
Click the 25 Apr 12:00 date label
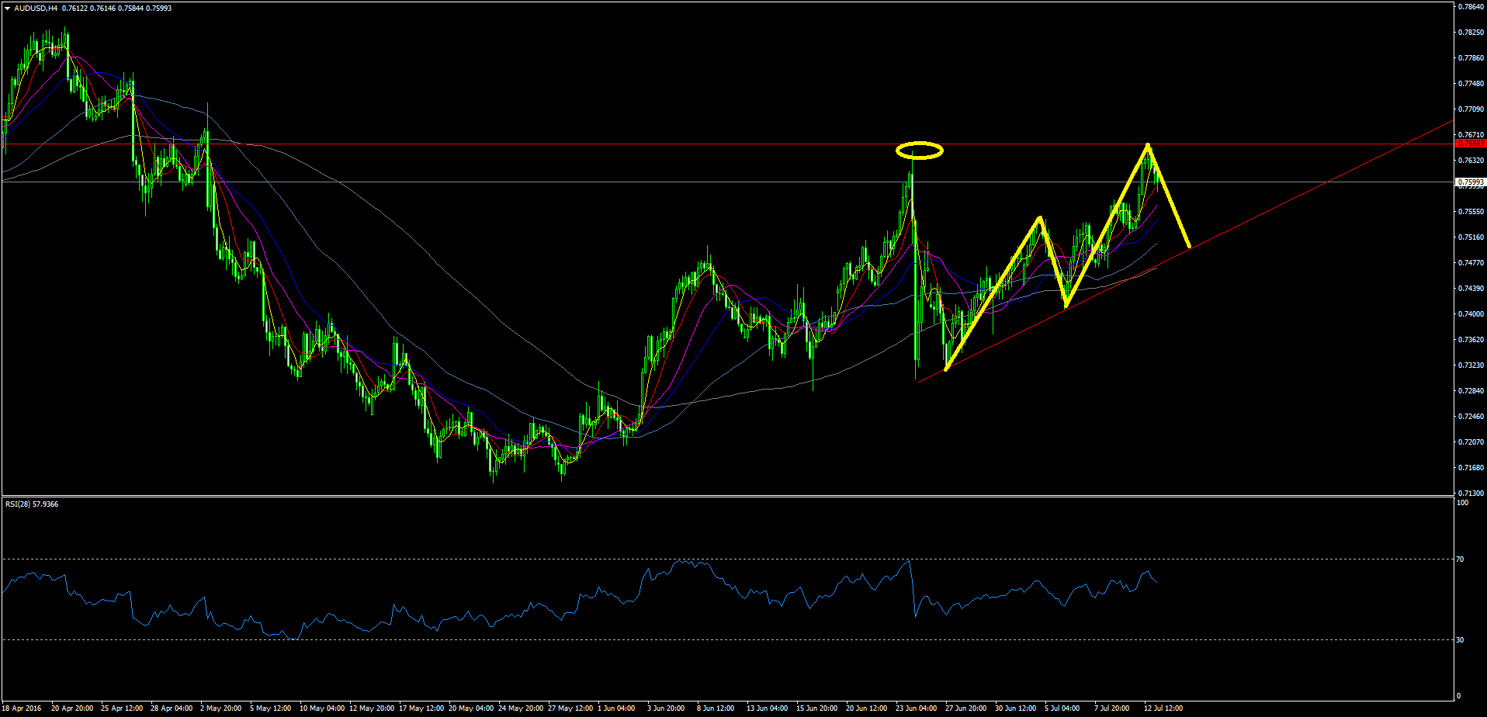(x=122, y=708)
